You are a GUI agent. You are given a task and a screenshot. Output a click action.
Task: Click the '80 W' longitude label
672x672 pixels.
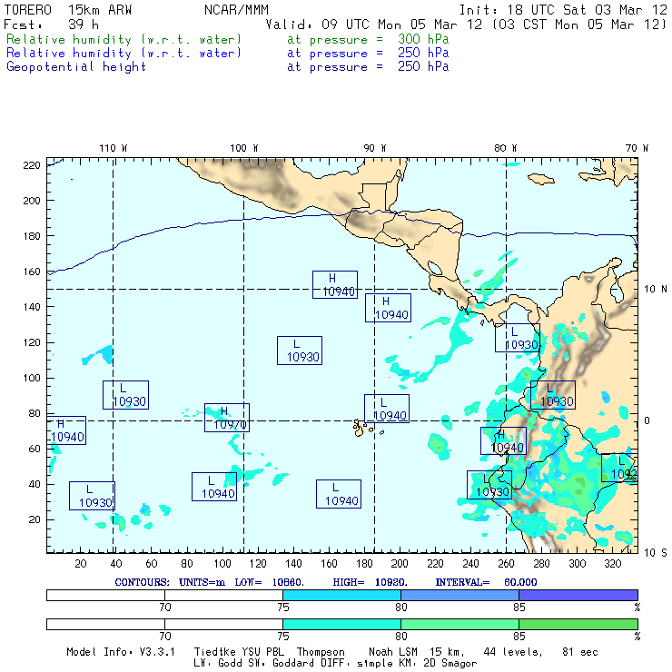pos(505,148)
